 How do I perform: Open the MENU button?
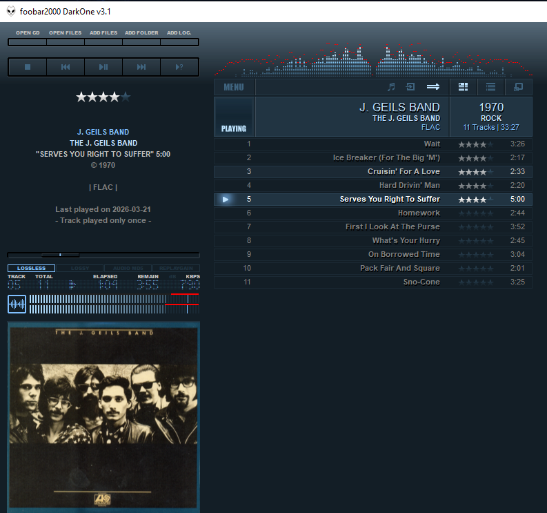[234, 87]
